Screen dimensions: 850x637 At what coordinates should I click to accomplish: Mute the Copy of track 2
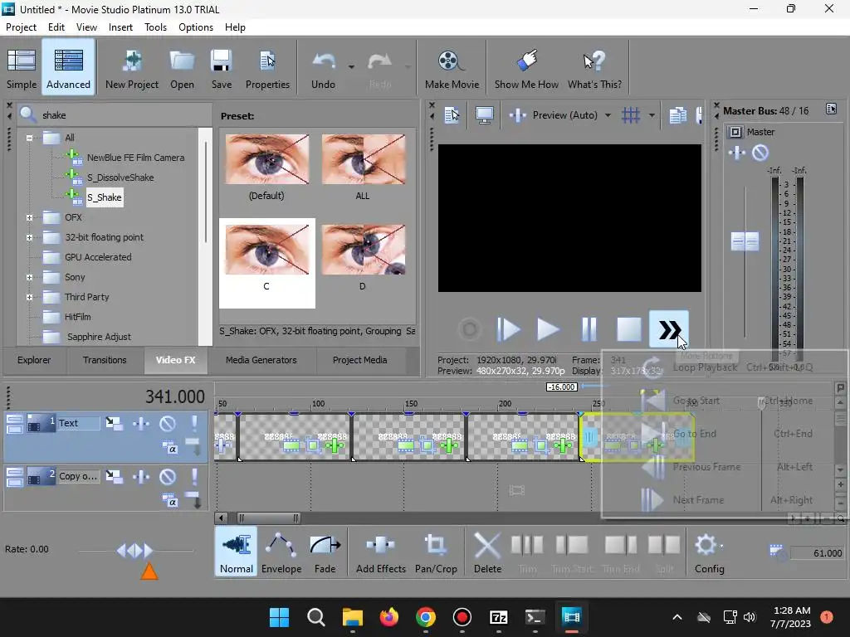pos(167,477)
